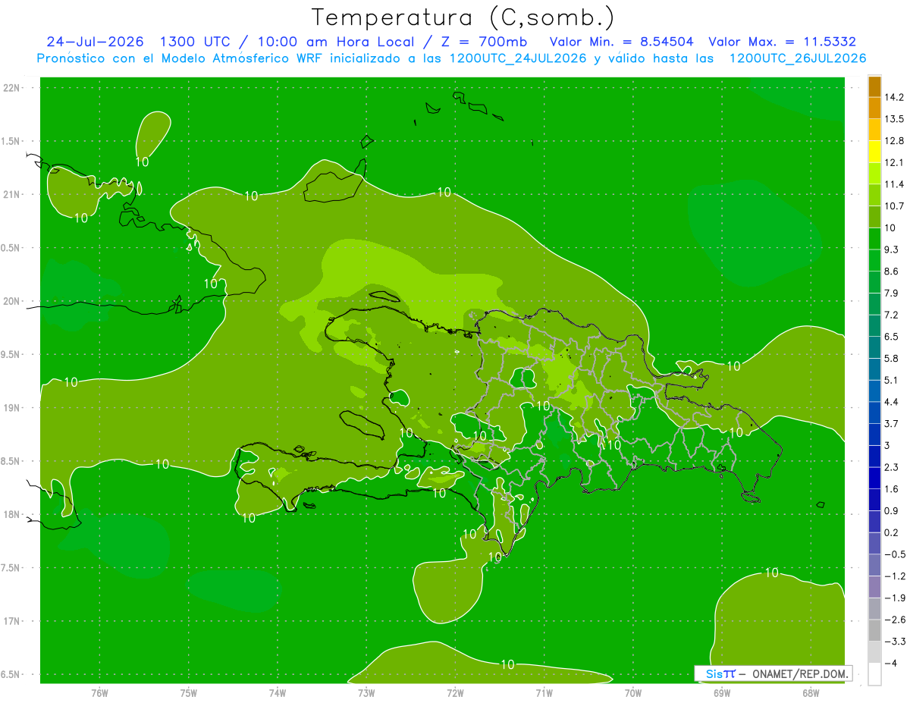Click the -4 value on the color scale
Screen dimensions: 910x703
[x=890, y=663]
